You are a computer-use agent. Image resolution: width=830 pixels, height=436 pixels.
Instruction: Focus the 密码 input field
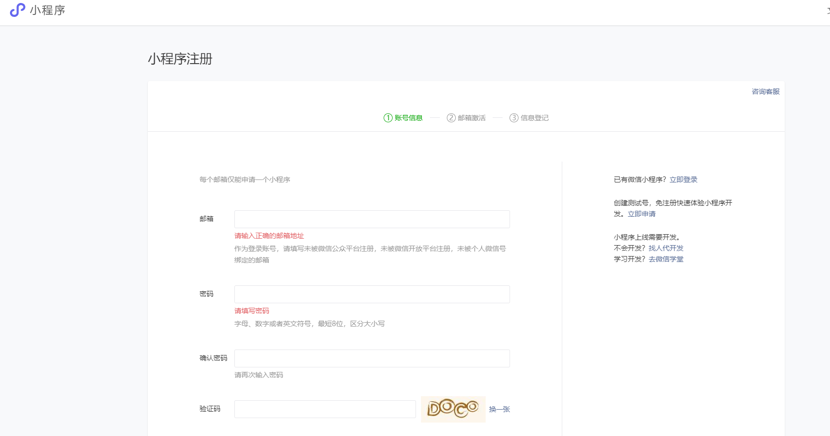(372, 294)
